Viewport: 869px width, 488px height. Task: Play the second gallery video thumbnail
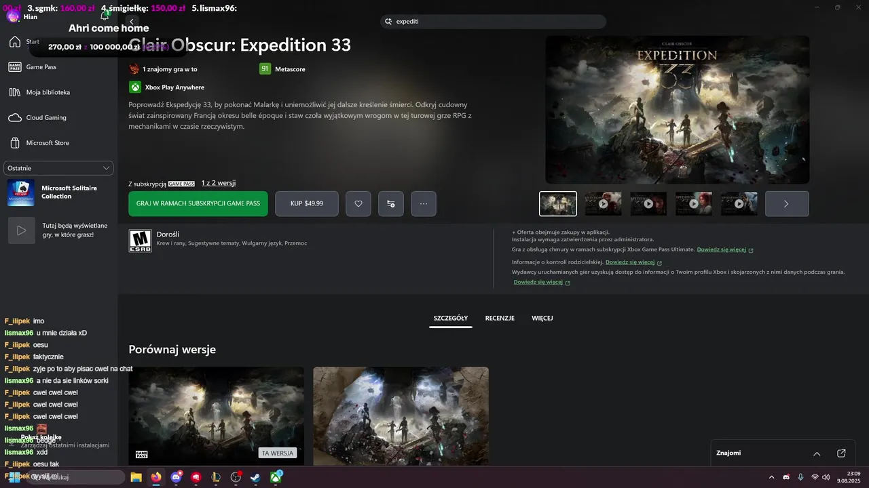[x=603, y=203]
